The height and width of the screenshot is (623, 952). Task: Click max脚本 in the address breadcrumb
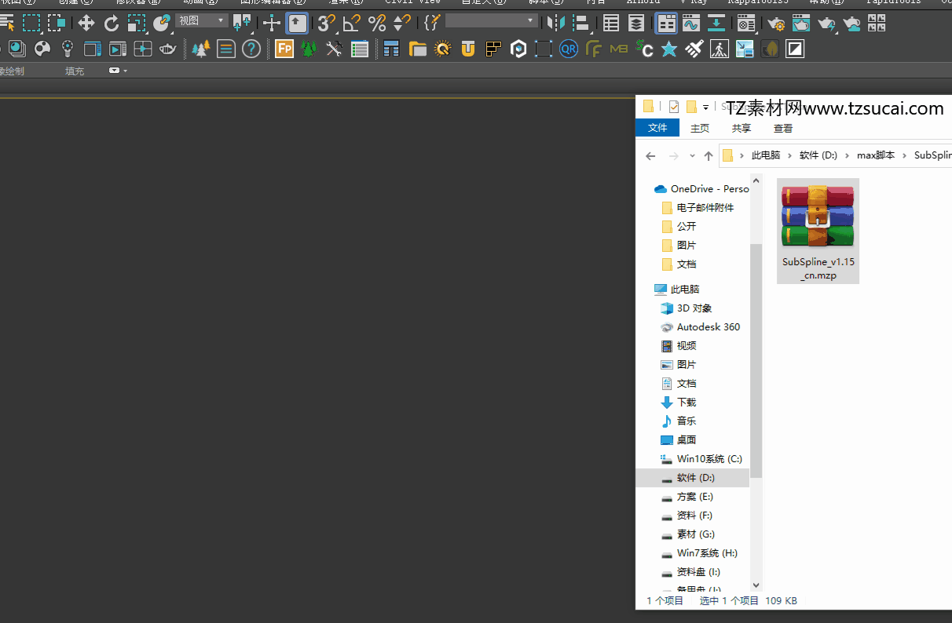[x=875, y=155]
